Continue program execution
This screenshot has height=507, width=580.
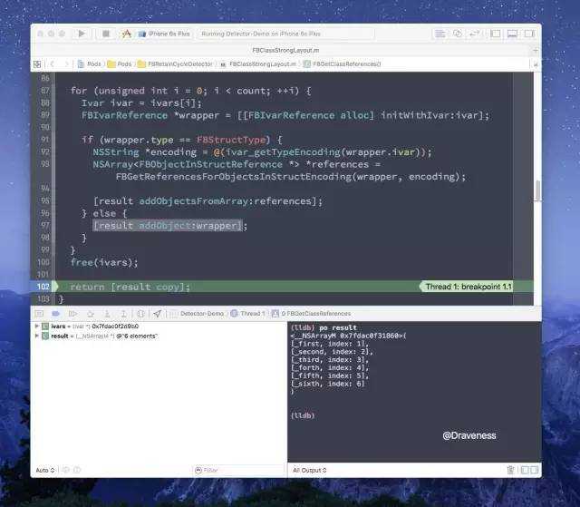tap(72, 314)
